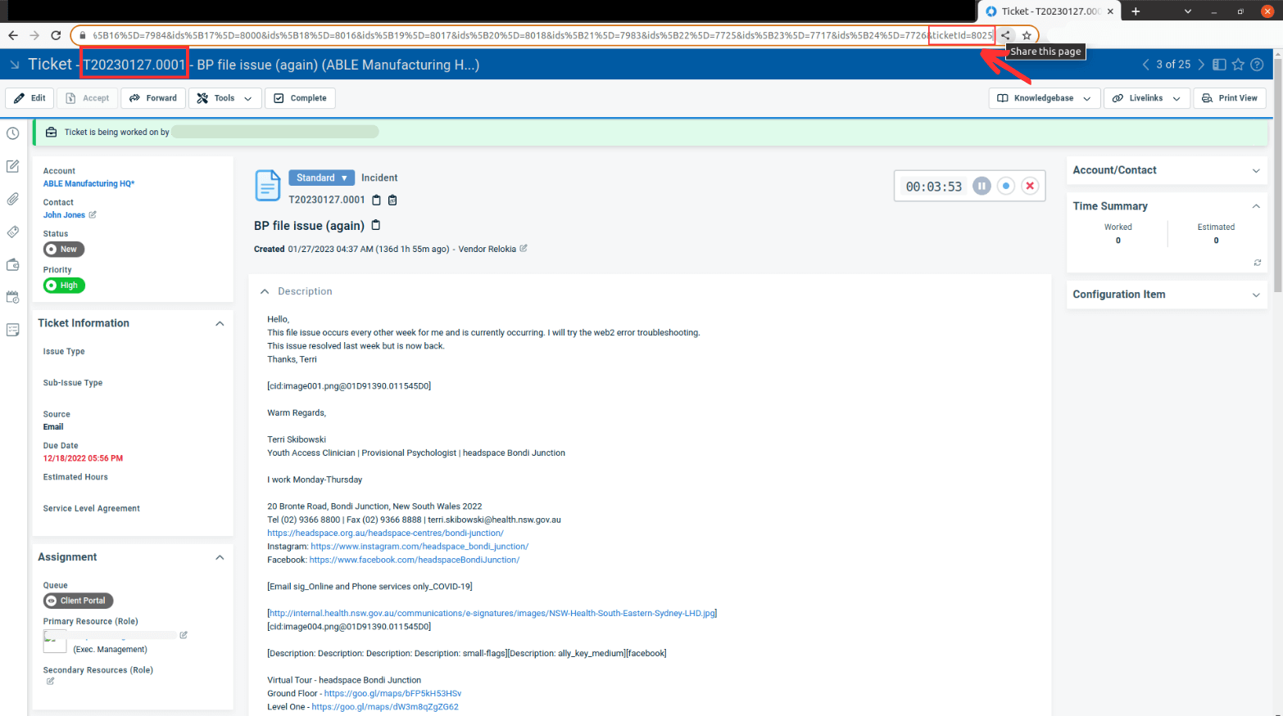
Task: Open the NSW-Health e-signature image link
Action: pos(492,613)
